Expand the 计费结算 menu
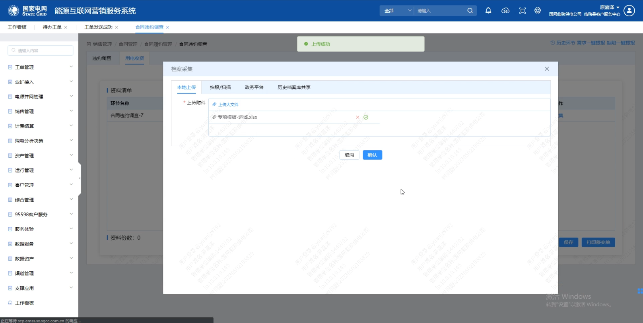The width and height of the screenshot is (643, 323). pyautogui.click(x=40, y=126)
